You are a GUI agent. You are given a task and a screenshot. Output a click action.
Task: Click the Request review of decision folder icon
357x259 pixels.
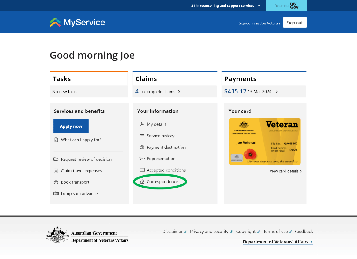click(x=56, y=159)
